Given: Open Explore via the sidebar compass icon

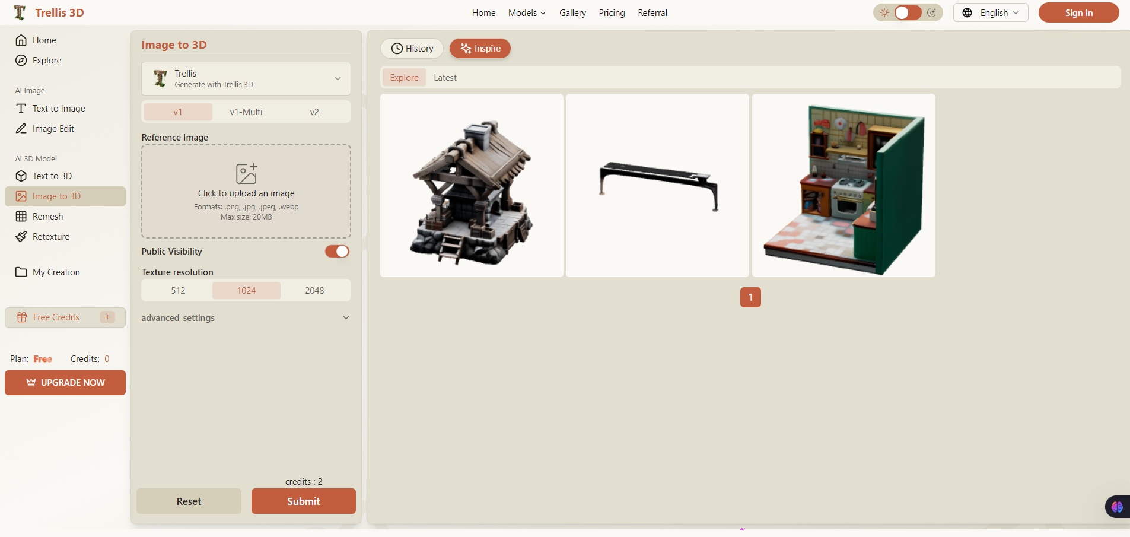Looking at the screenshot, I should click(21, 61).
